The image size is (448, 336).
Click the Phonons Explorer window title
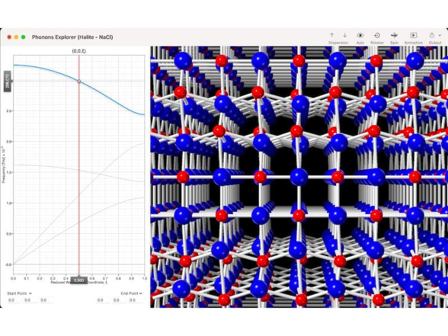(x=72, y=37)
